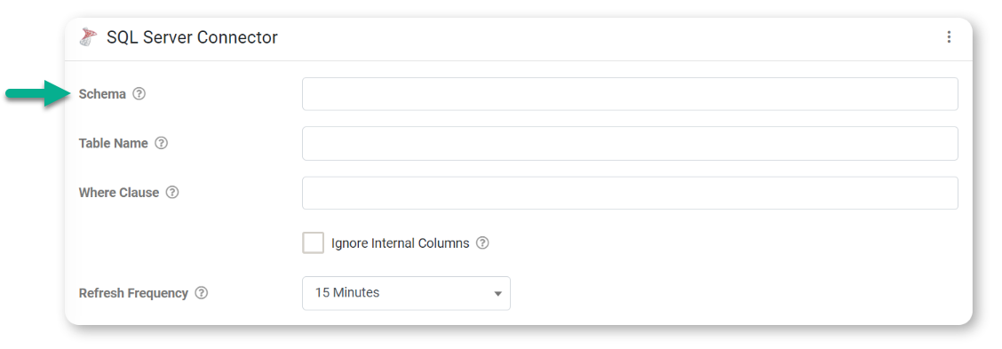1002x349 pixels.
Task: Click the SQL Server Connector title
Action: coord(192,37)
